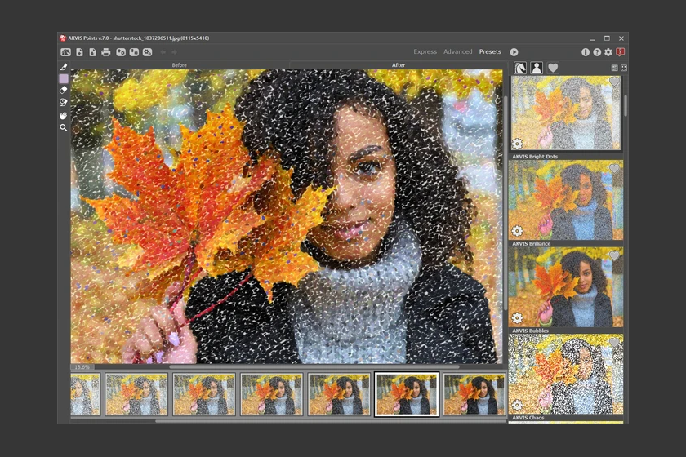686x457 pixels.
Task: Click the AKVIS Points title bar icon
Action: [63, 38]
